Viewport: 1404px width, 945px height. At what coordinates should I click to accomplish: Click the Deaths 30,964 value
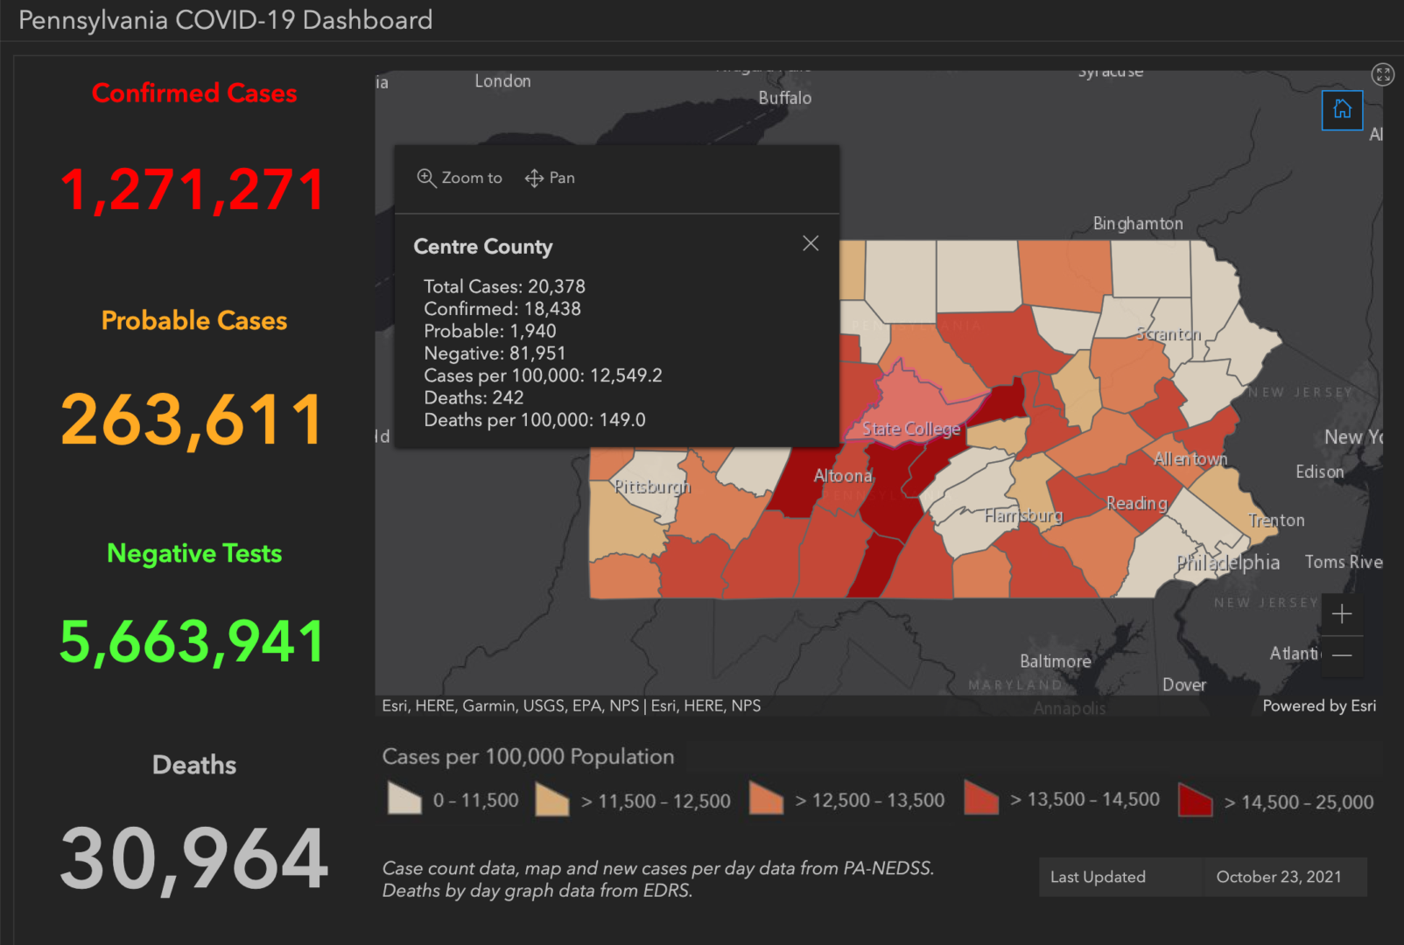(x=194, y=861)
